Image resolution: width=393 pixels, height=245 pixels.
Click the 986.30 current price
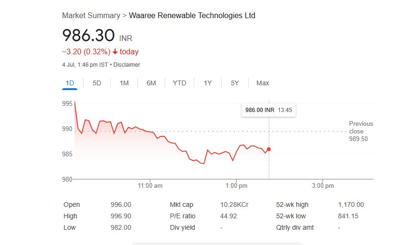(89, 36)
